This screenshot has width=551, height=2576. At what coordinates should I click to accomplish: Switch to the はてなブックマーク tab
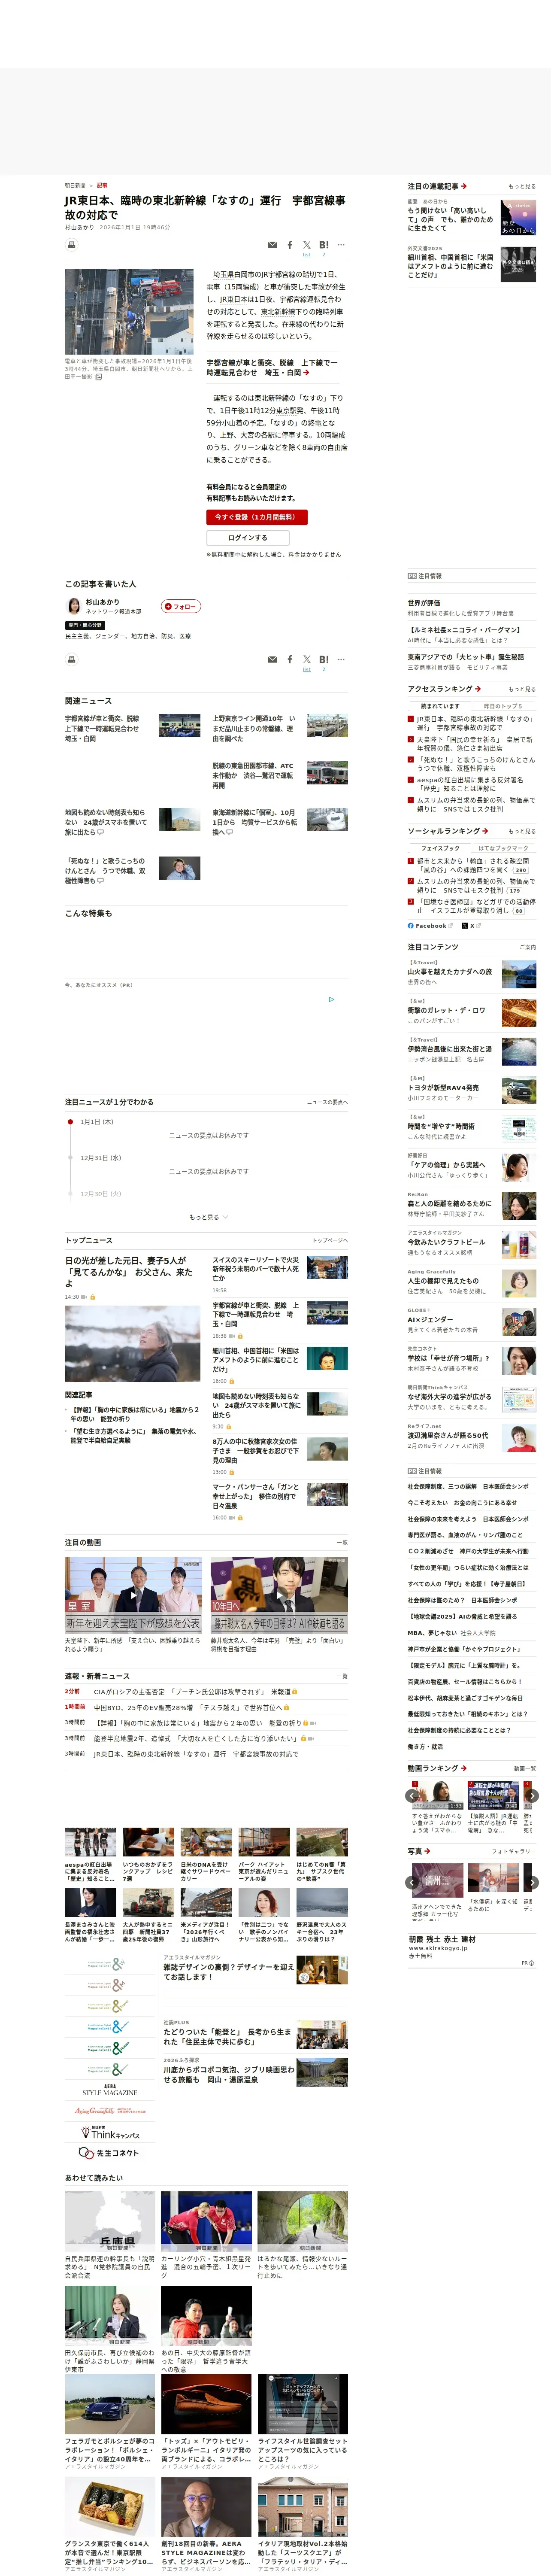pyautogui.click(x=503, y=848)
